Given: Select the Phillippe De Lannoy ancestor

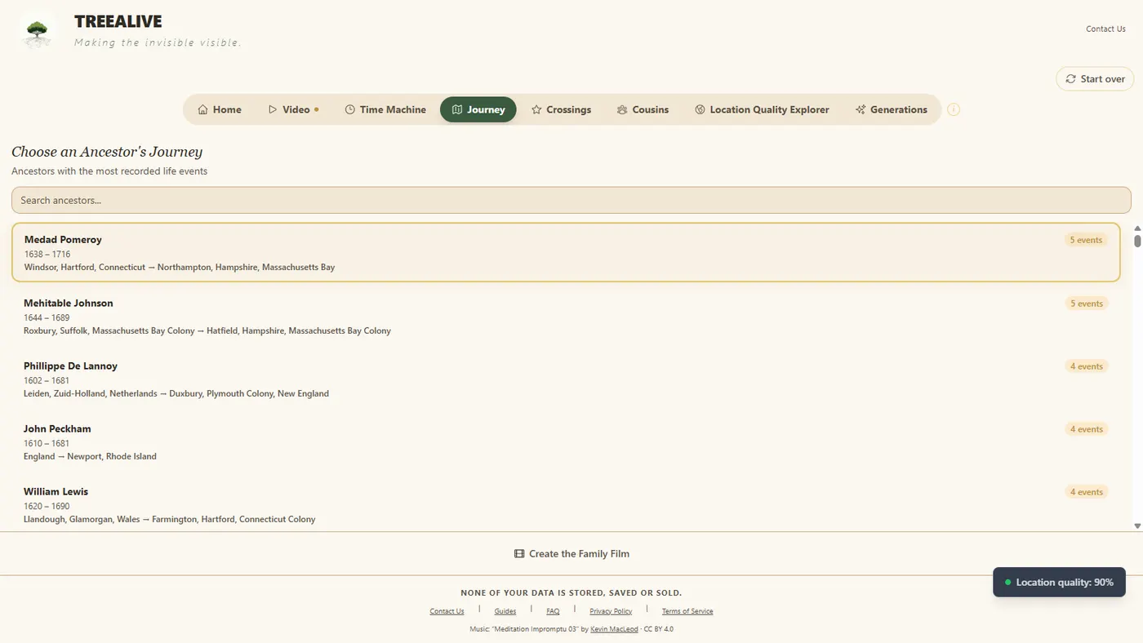Looking at the screenshot, I should tap(566, 379).
